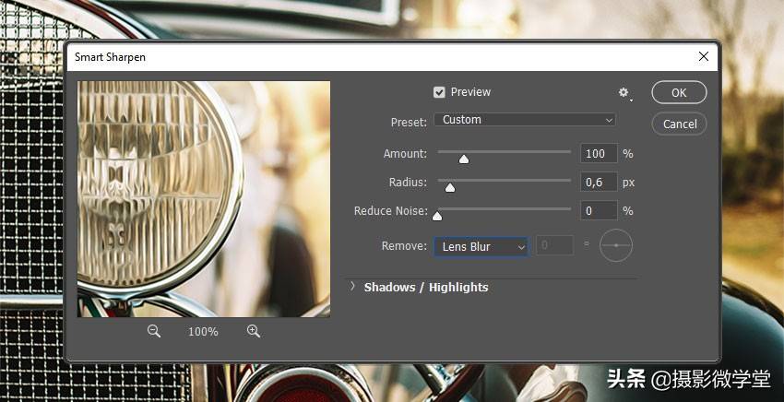Viewport: 784px width, 402px height.
Task: Zoom out the preview with minus magnifier
Action: pyautogui.click(x=154, y=330)
